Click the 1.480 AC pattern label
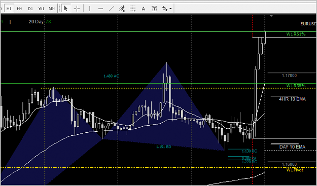This screenshot has width=317, height=186. tap(112, 76)
